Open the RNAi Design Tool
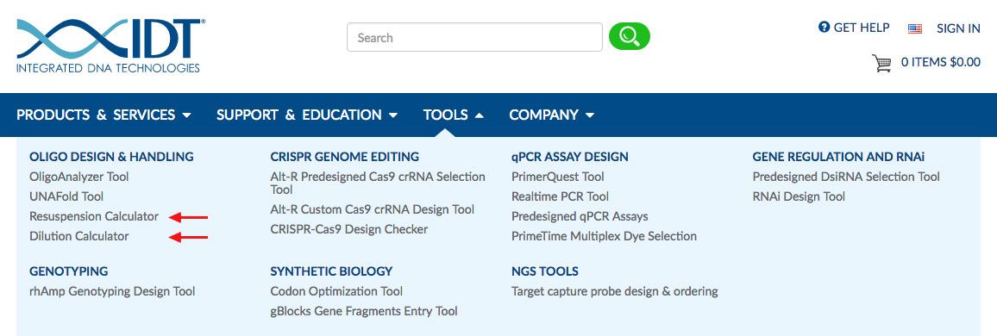 (x=799, y=197)
